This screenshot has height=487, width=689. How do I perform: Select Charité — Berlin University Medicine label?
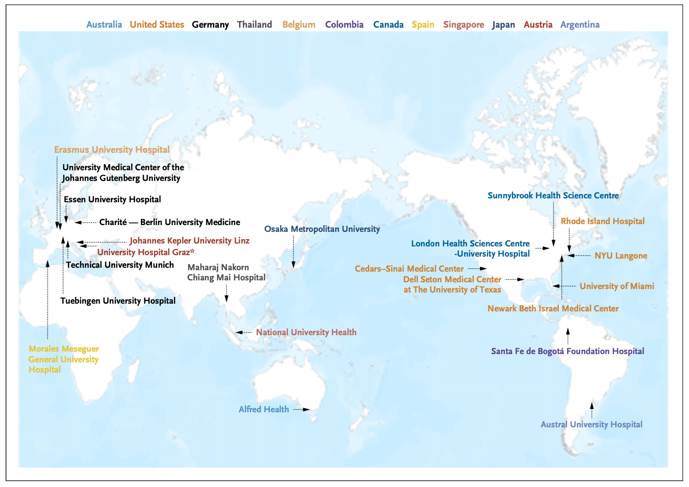click(x=170, y=222)
